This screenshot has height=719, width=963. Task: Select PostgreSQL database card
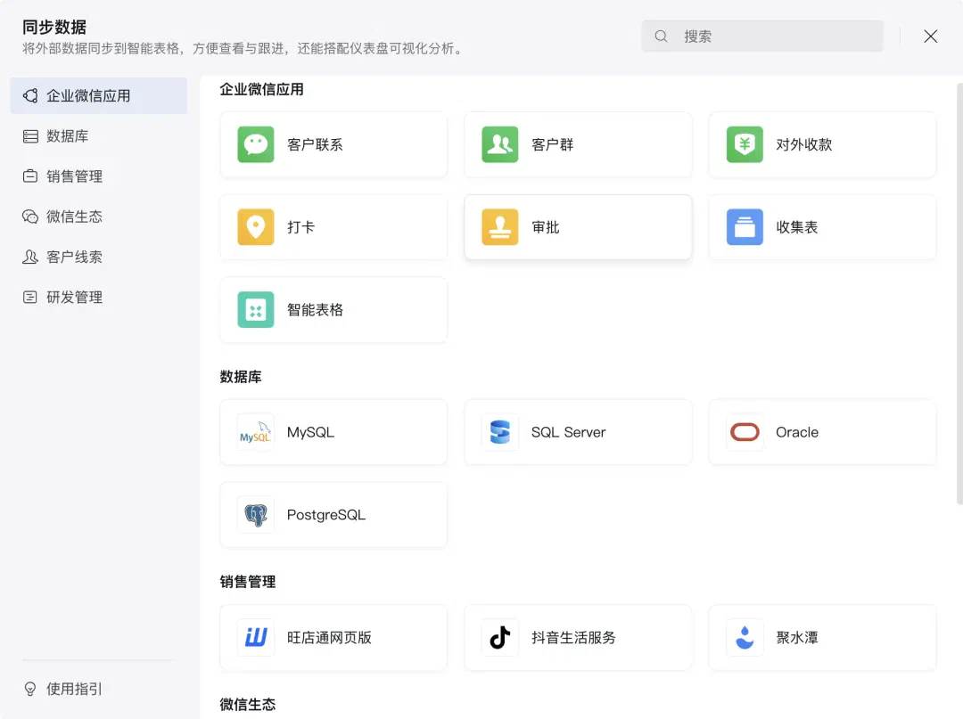tap(333, 515)
